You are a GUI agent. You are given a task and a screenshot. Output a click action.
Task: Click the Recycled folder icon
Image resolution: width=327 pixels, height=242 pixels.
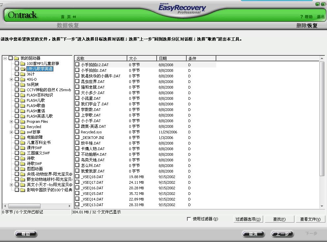click(x=22, y=127)
